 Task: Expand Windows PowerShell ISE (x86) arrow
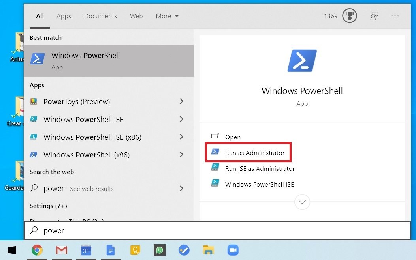[181, 137]
